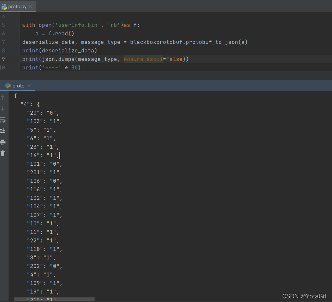This screenshot has height=302, width=332.
Task: Click the "8": "1" output line
Action: pos(41,257)
